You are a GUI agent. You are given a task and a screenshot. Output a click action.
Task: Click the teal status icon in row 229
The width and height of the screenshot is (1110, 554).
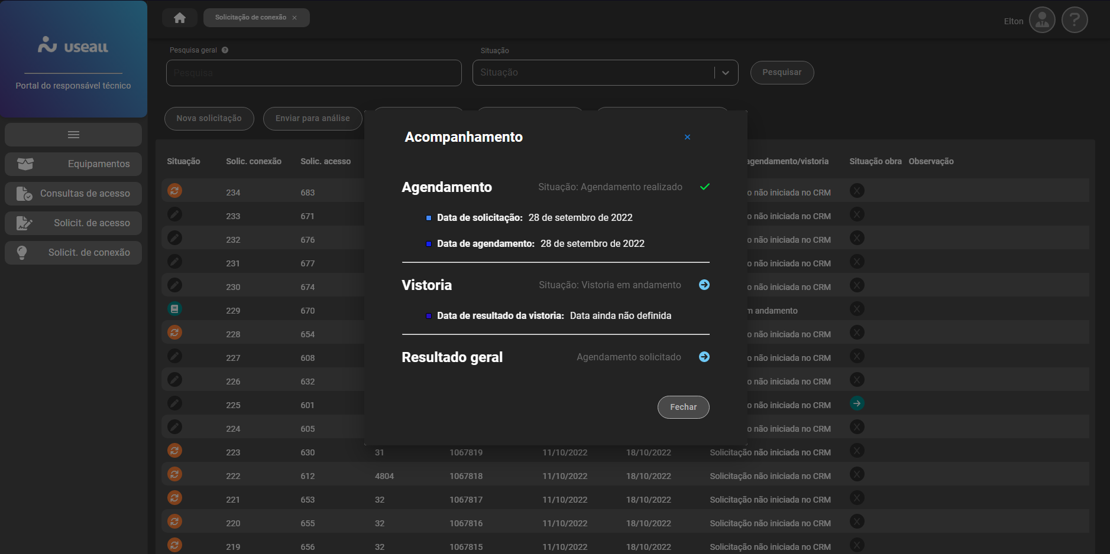tap(174, 309)
